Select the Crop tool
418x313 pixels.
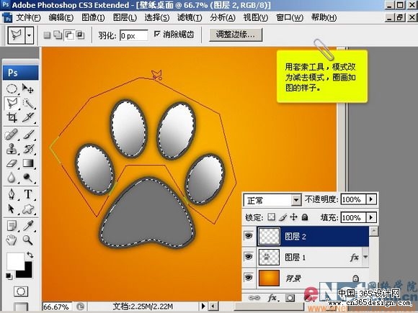point(12,117)
